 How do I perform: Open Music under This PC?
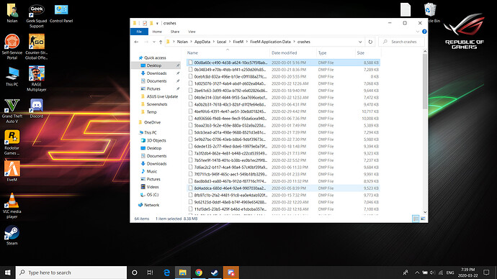point(151,171)
